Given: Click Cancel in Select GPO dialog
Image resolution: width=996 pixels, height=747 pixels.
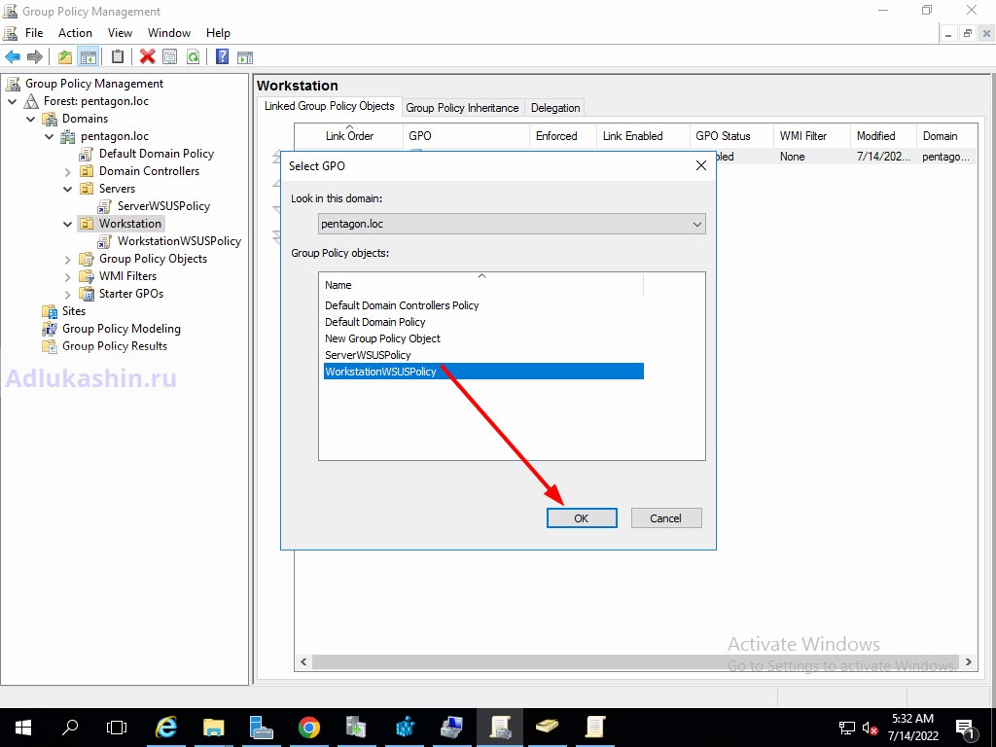Looking at the screenshot, I should click(x=665, y=518).
